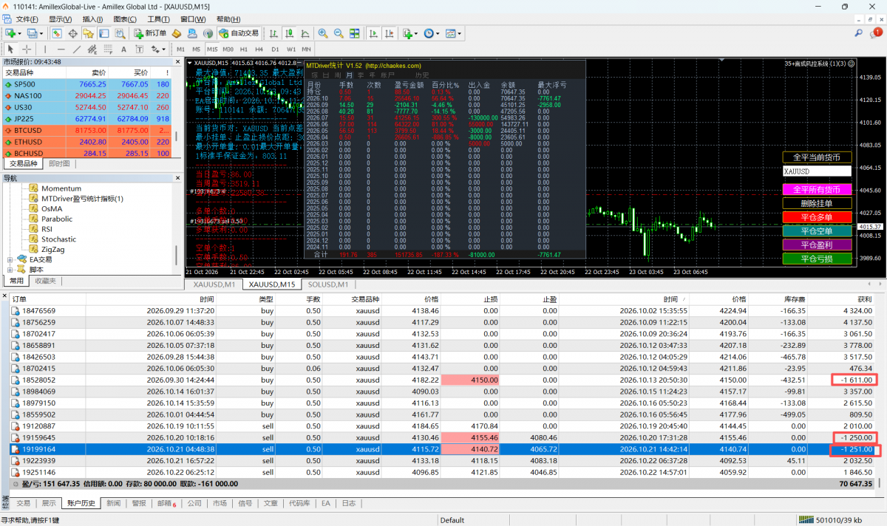Click the red 平仓多单 button
887x526 pixels.
coord(817,217)
